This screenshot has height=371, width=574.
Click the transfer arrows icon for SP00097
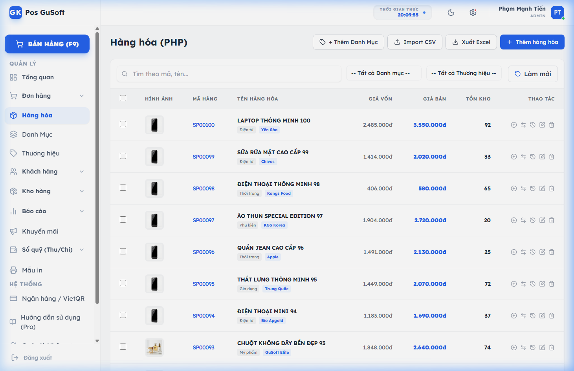pyautogui.click(x=523, y=220)
